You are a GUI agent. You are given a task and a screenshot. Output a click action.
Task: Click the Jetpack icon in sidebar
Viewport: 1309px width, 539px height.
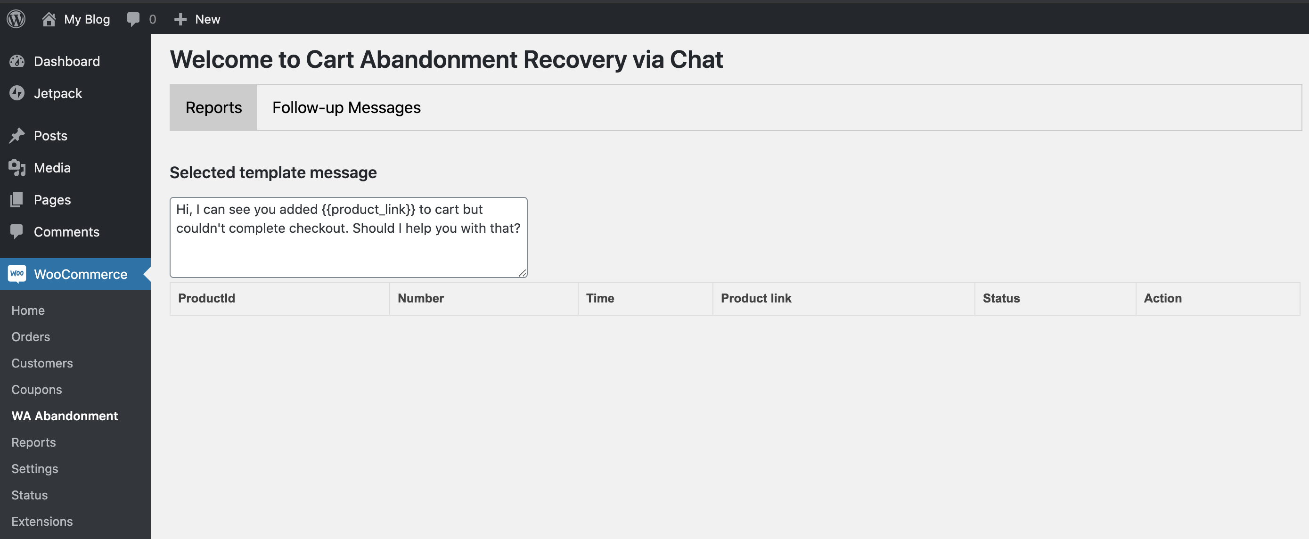coord(17,93)
